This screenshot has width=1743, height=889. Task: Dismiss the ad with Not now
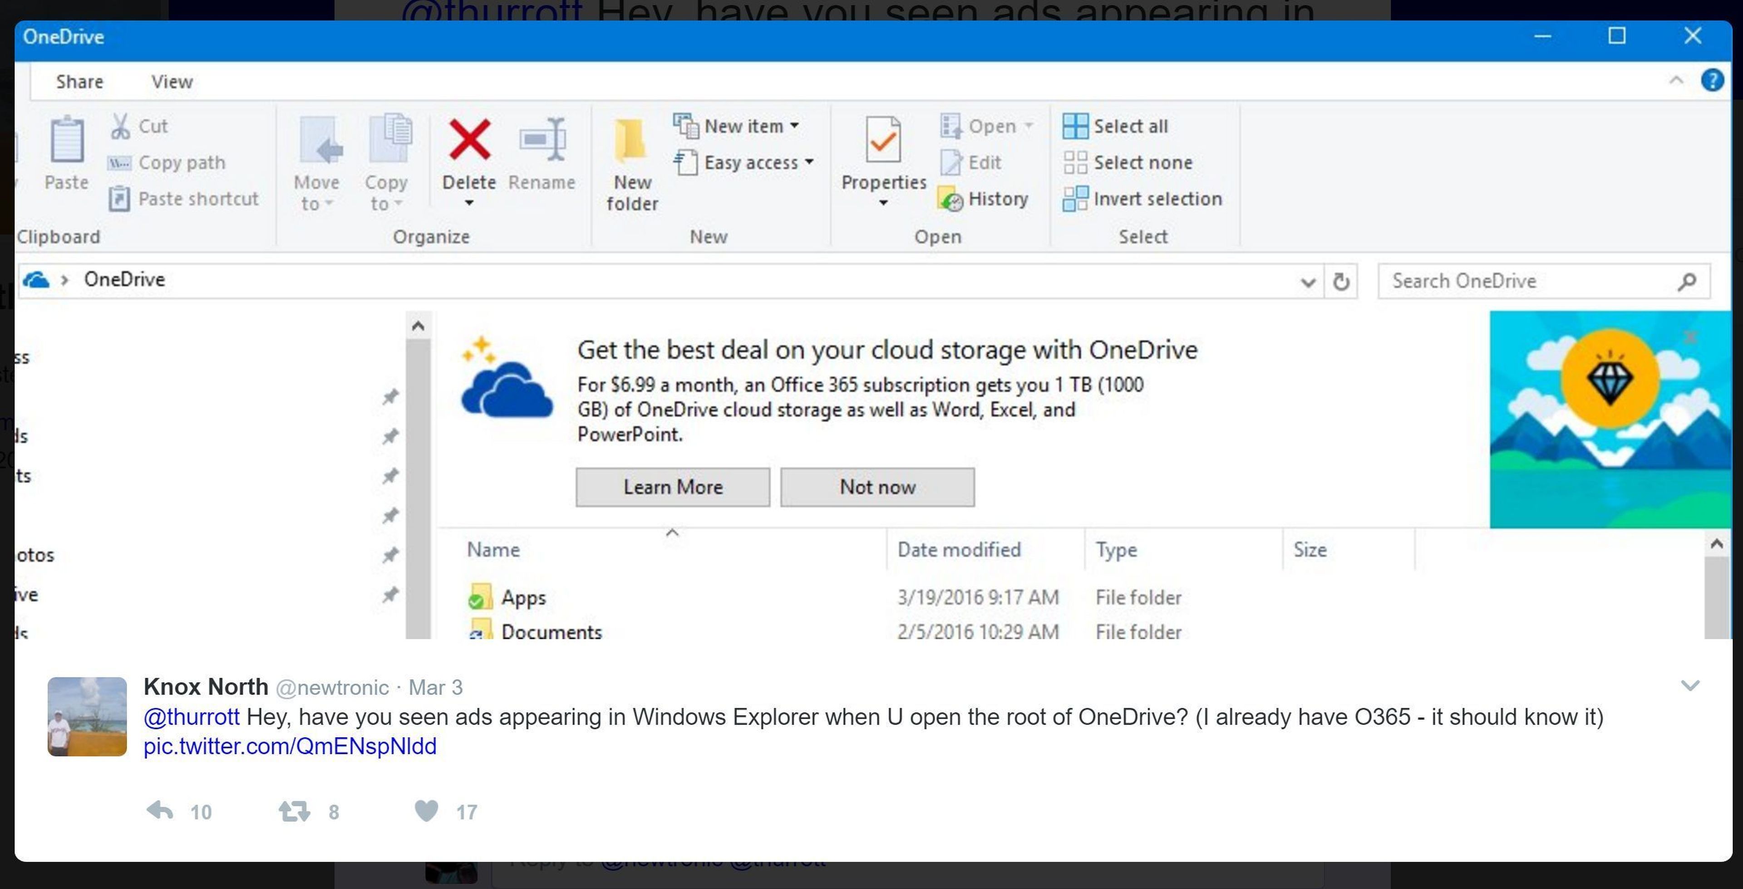point(877,487)
